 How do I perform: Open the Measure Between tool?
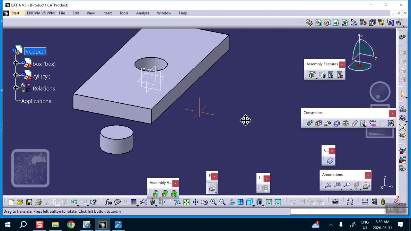point(365,202)
